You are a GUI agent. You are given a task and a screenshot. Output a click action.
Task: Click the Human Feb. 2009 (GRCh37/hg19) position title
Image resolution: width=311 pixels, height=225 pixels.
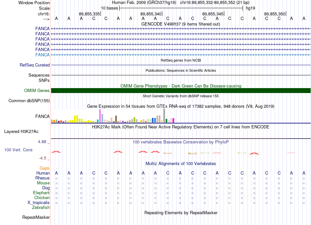[144, 3]
